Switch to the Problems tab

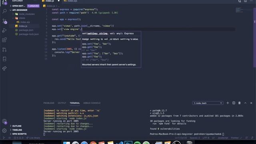tap(49, 103)
